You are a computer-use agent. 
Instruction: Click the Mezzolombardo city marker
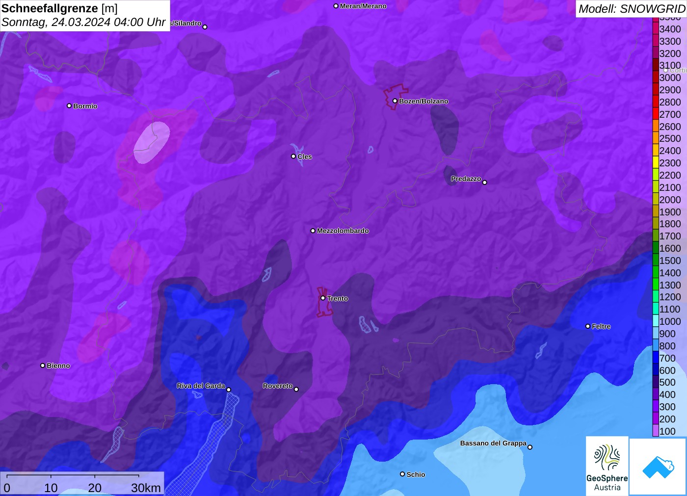tap(313, 231)
